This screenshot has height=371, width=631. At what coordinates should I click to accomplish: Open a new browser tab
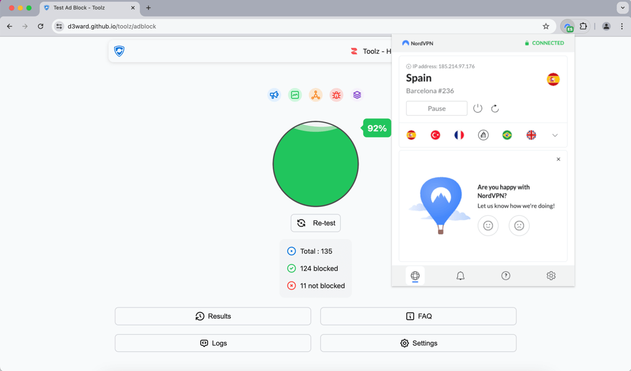point(149,7)
